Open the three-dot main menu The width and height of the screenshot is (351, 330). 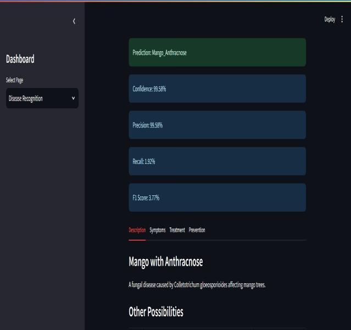pos(342,19)
